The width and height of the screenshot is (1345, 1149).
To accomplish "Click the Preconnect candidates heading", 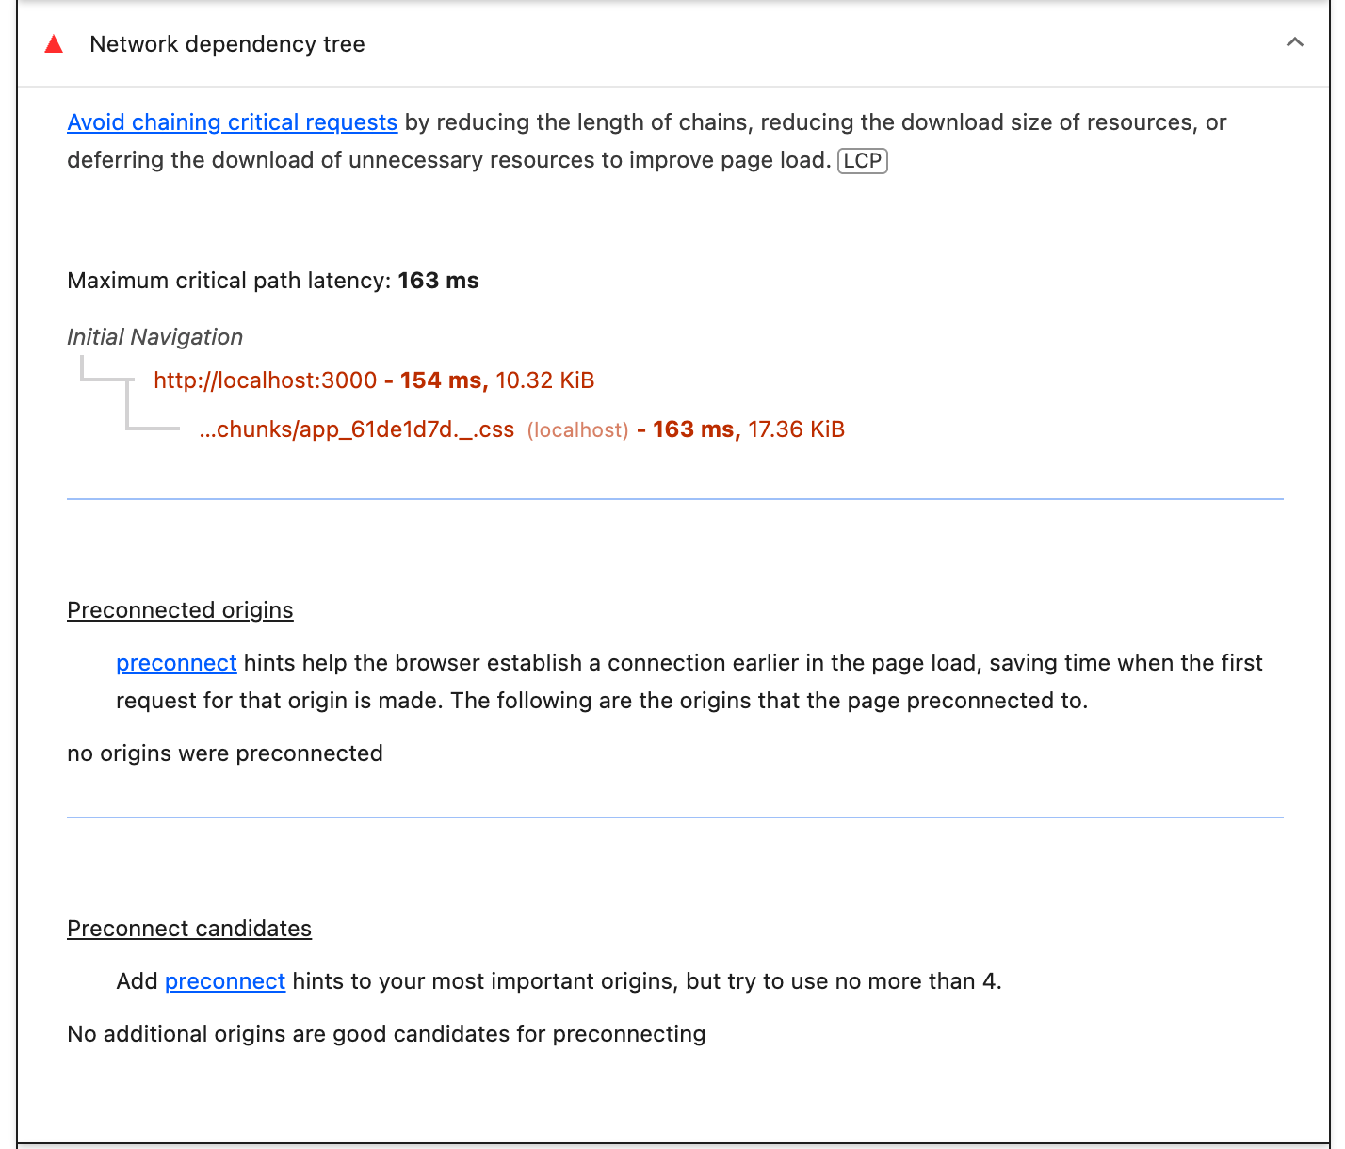I will pos(189,929).
